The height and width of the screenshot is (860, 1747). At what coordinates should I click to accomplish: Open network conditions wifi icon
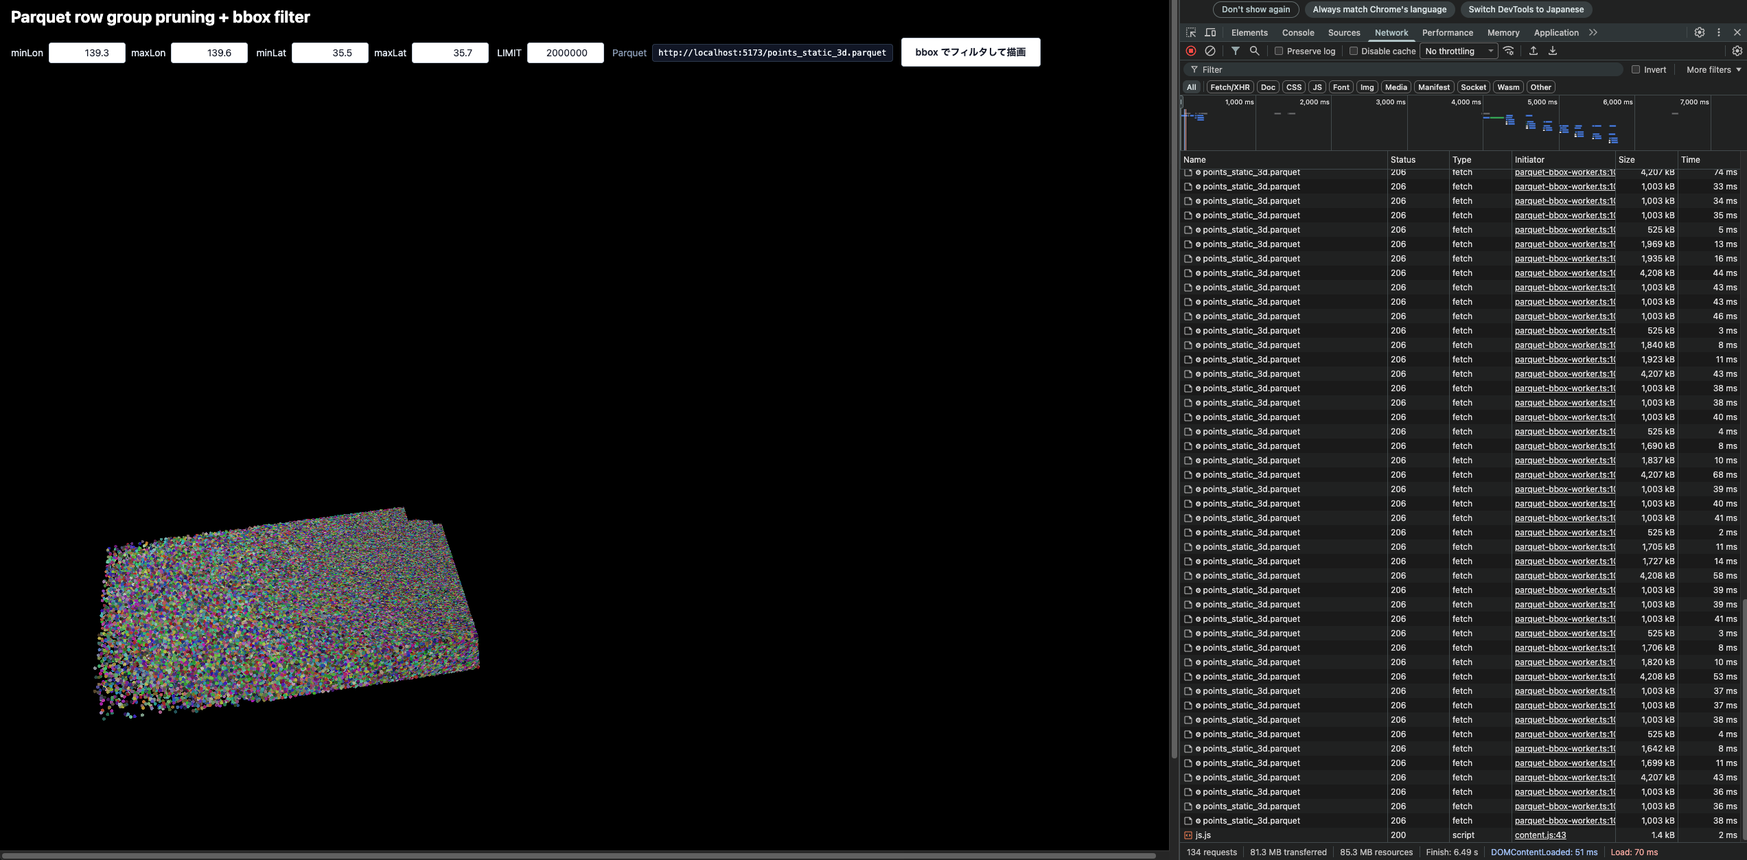pos(1509,51)
